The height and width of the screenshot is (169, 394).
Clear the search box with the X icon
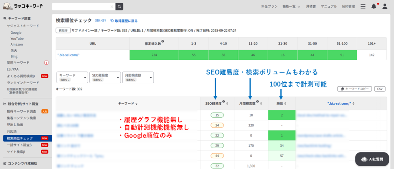(x=112, y=7)
